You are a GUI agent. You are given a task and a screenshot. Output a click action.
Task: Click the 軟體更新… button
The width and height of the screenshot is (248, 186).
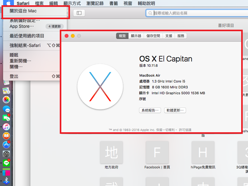175,110
